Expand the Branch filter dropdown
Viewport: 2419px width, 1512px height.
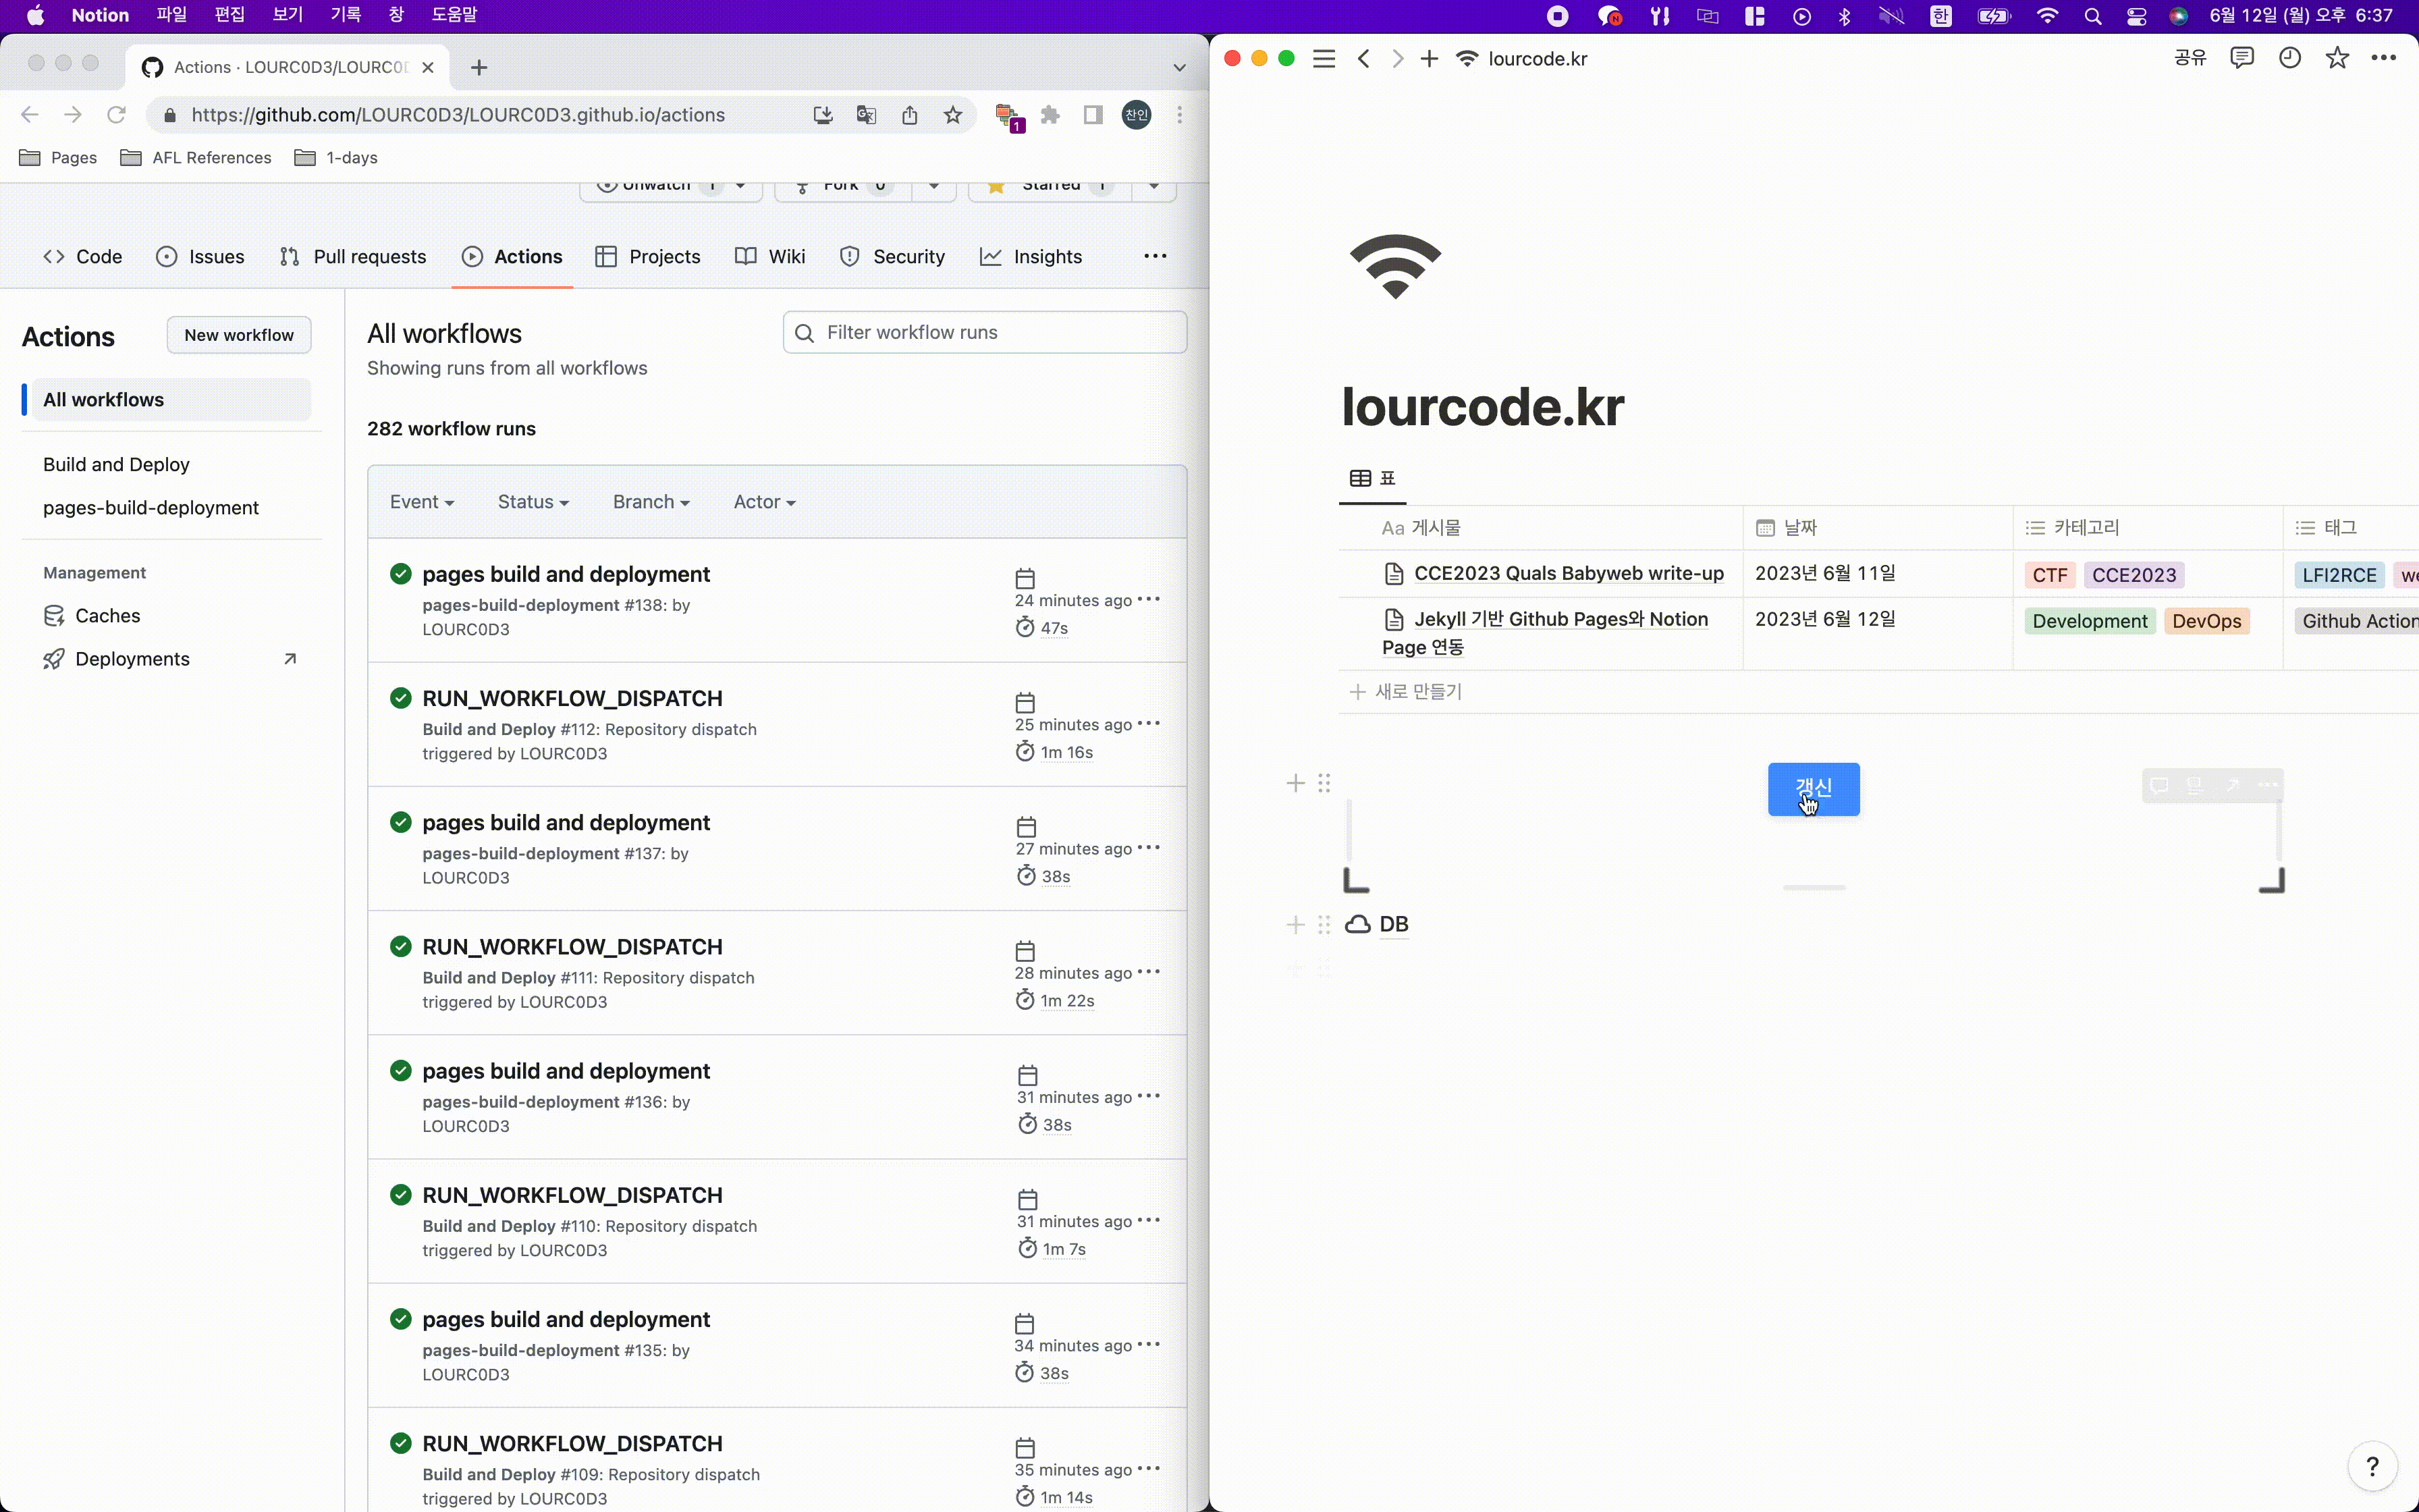coord(651,502)
